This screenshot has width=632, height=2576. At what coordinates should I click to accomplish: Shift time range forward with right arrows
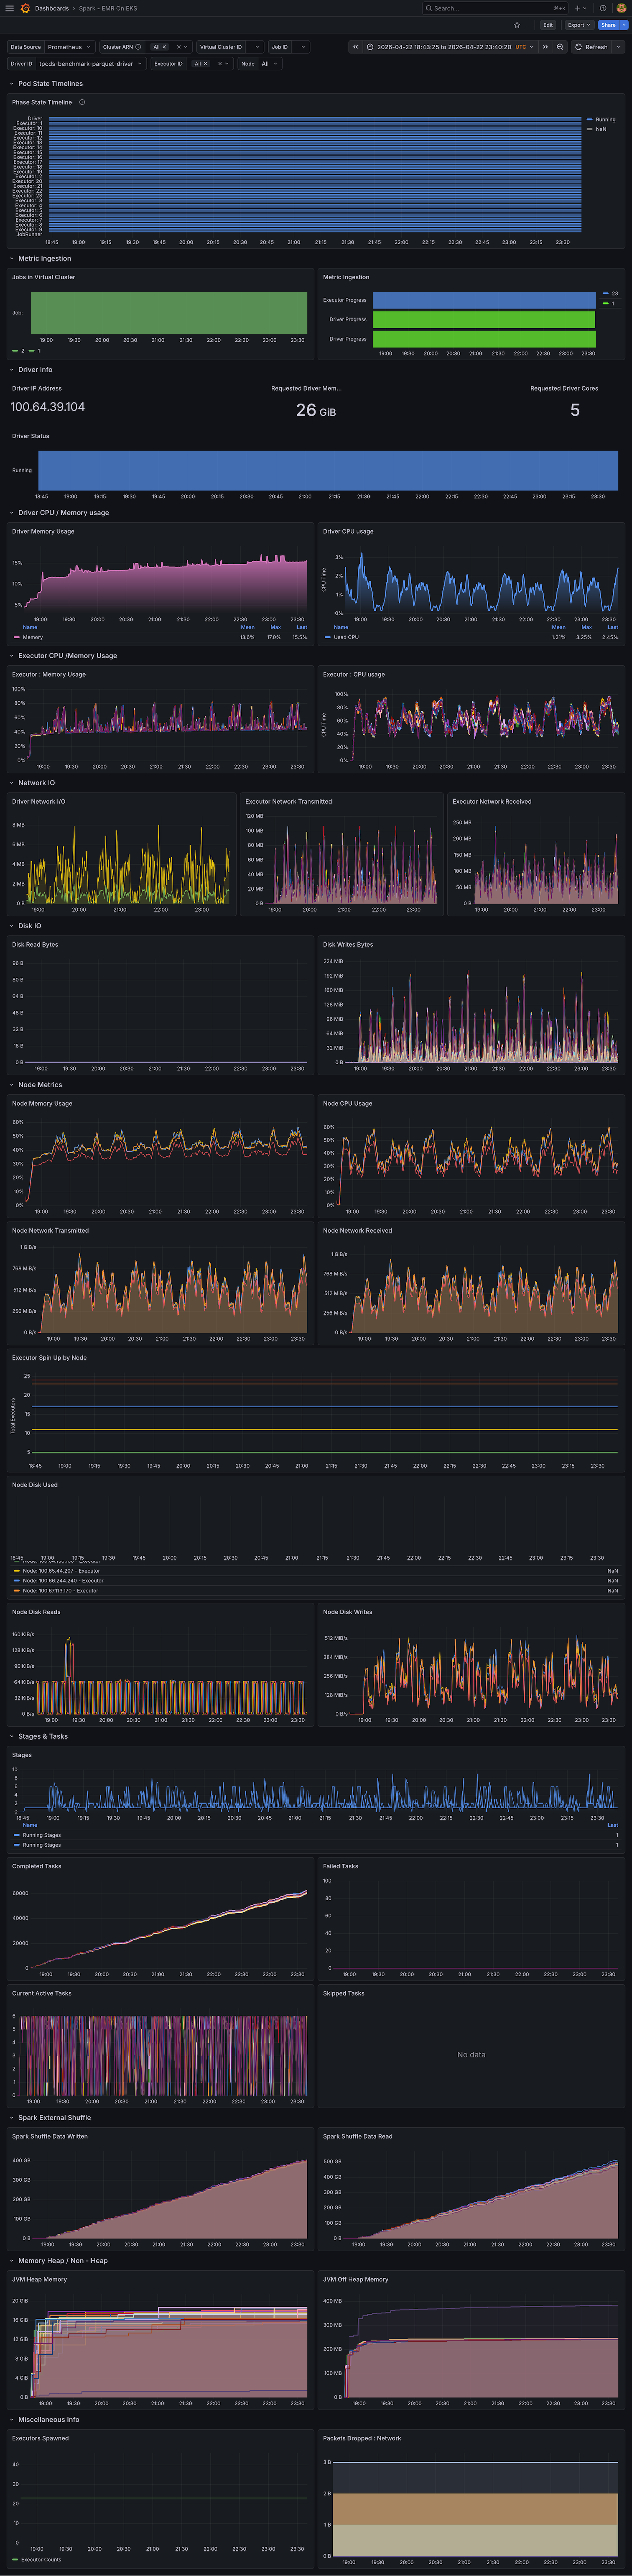click(545, 47)
